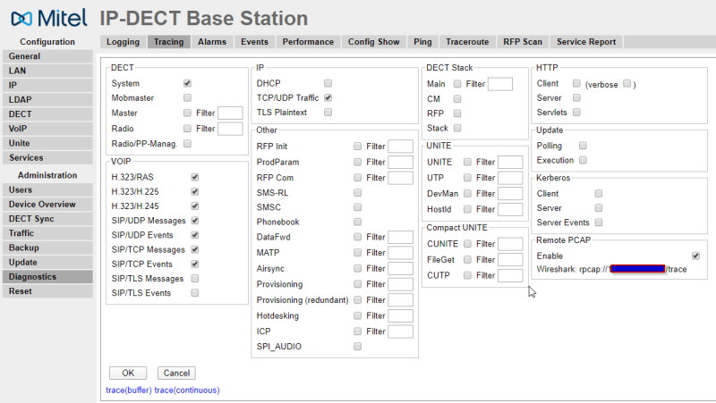Enable SPI_AUDIO checkbox
The width and height of the screenshot is (716, 403).
[x=357, y=347]
